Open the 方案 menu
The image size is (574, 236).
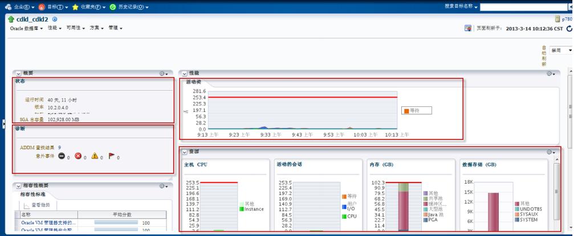click(x=97, y=28)
